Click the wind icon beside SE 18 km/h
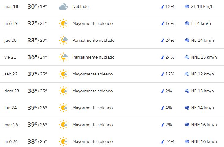 click(x=187, y=6)
